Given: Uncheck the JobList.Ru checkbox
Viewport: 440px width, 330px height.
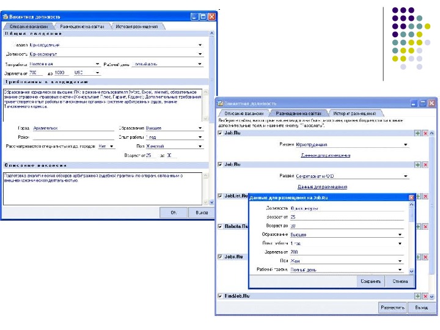Looking at the screenshot, I should 220,196.
